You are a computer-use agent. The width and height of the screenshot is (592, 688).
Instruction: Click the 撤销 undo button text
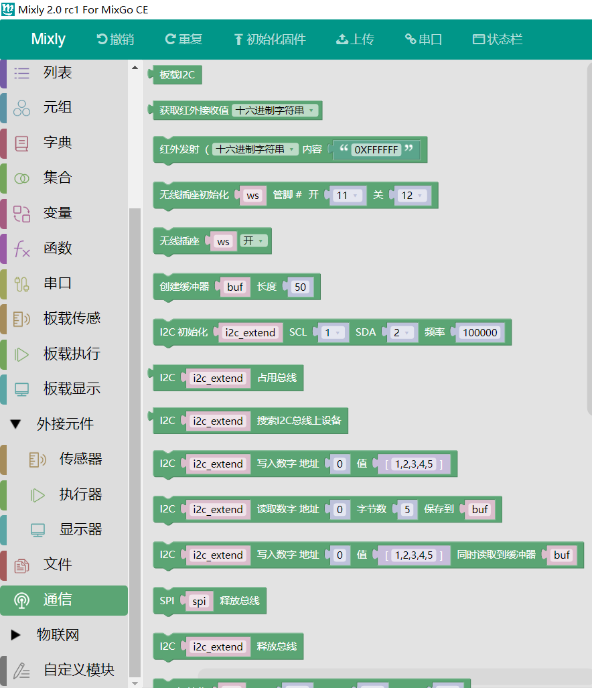coord(122,40)
